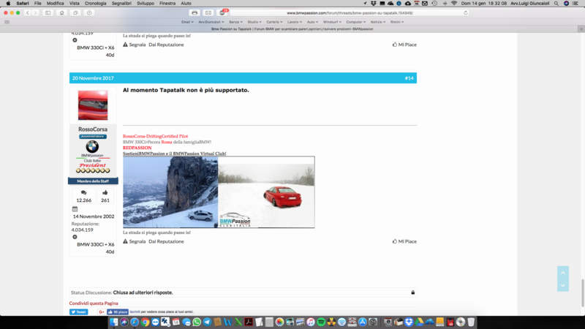Open the Modifica menu
Viewport: 585px width, 329px height.
pos(56,4)
